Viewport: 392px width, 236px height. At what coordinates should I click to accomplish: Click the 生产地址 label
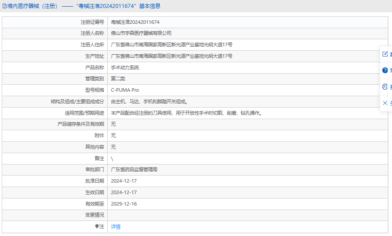94,56
